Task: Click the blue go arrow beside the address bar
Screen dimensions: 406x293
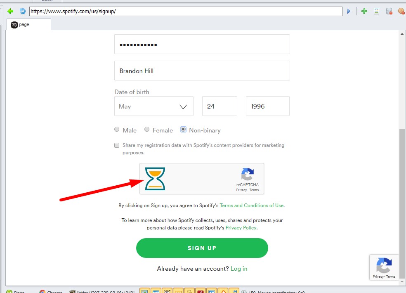Action: tap(349, 11)
